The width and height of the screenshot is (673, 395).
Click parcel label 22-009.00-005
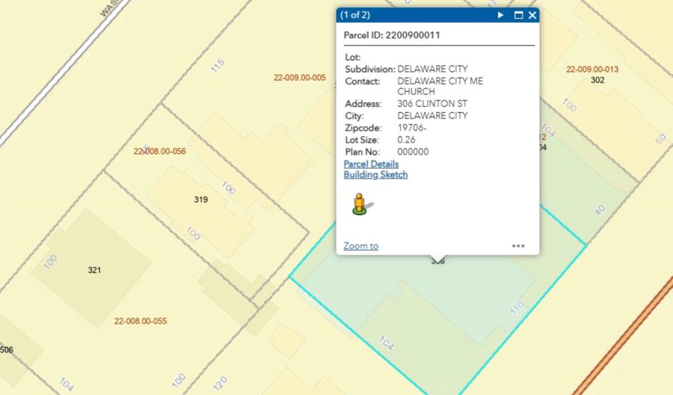coord(300,77)
